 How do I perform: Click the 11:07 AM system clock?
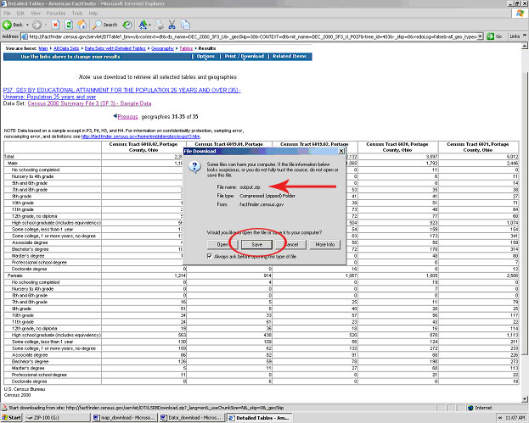tap(515, 418)
